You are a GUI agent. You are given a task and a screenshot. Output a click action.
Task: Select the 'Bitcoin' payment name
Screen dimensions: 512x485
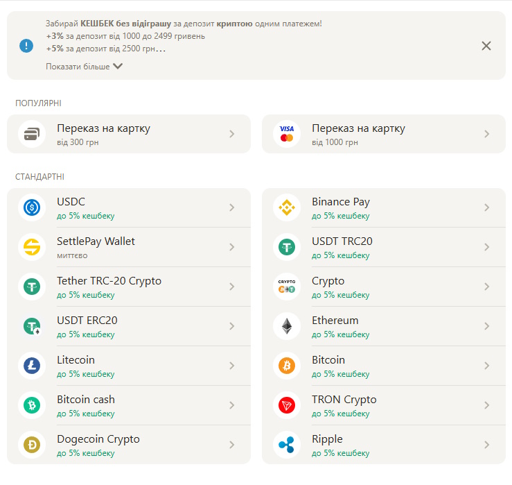tap(328, 360)
